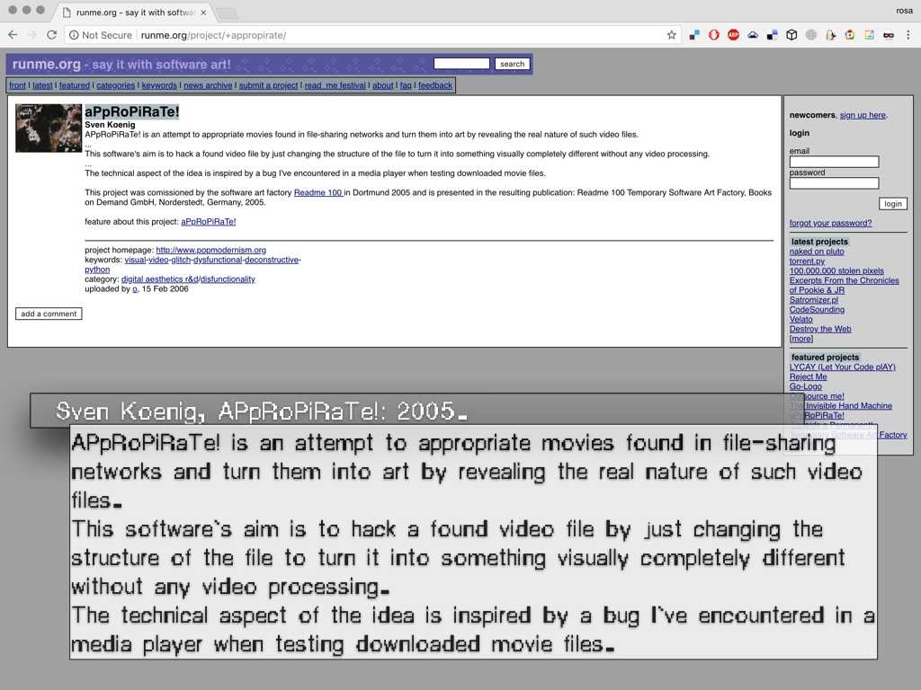The width and height of the screenshot is (921, 690).
Task: Reload the runme.org page
Action: click(51, 35)
